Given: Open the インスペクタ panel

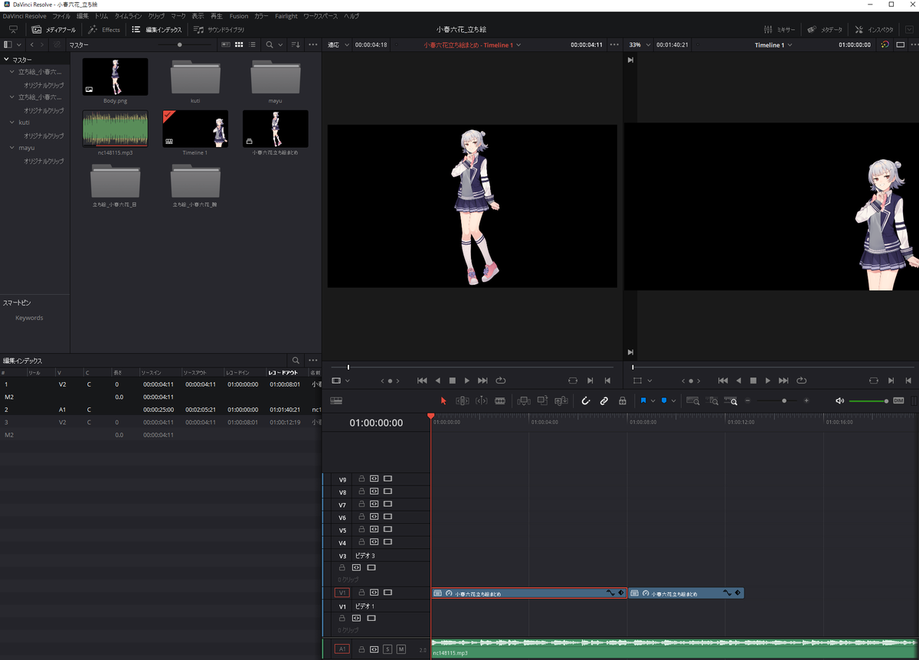Looking at the screenshot, I should pos(874,30).
